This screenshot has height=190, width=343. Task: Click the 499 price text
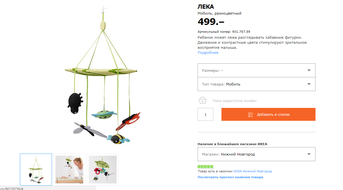click(211, 22)
